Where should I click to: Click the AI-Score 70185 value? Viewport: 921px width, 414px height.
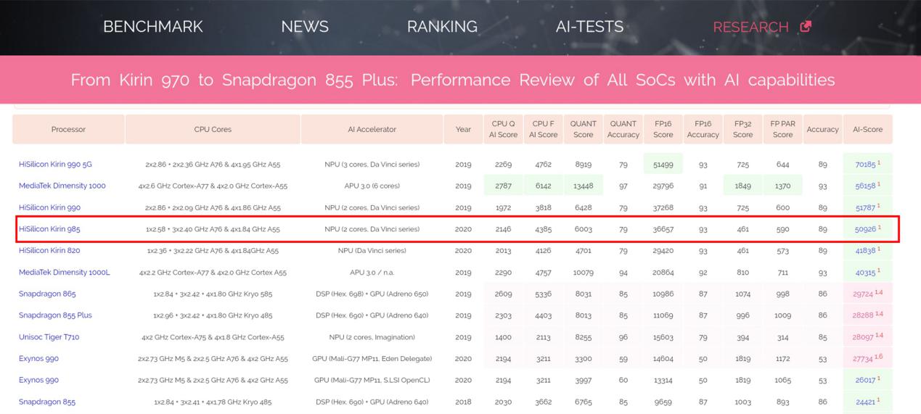(x=865, y=165)
